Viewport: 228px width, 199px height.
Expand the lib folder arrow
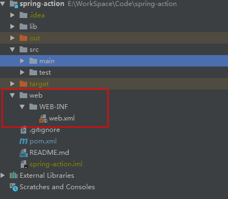pyautogui.click(x=13, y=27)
